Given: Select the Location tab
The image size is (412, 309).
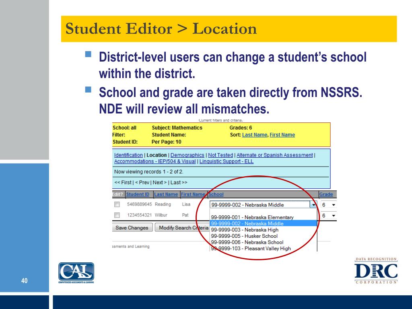Looking at the screenshot, I should [157, 155].
